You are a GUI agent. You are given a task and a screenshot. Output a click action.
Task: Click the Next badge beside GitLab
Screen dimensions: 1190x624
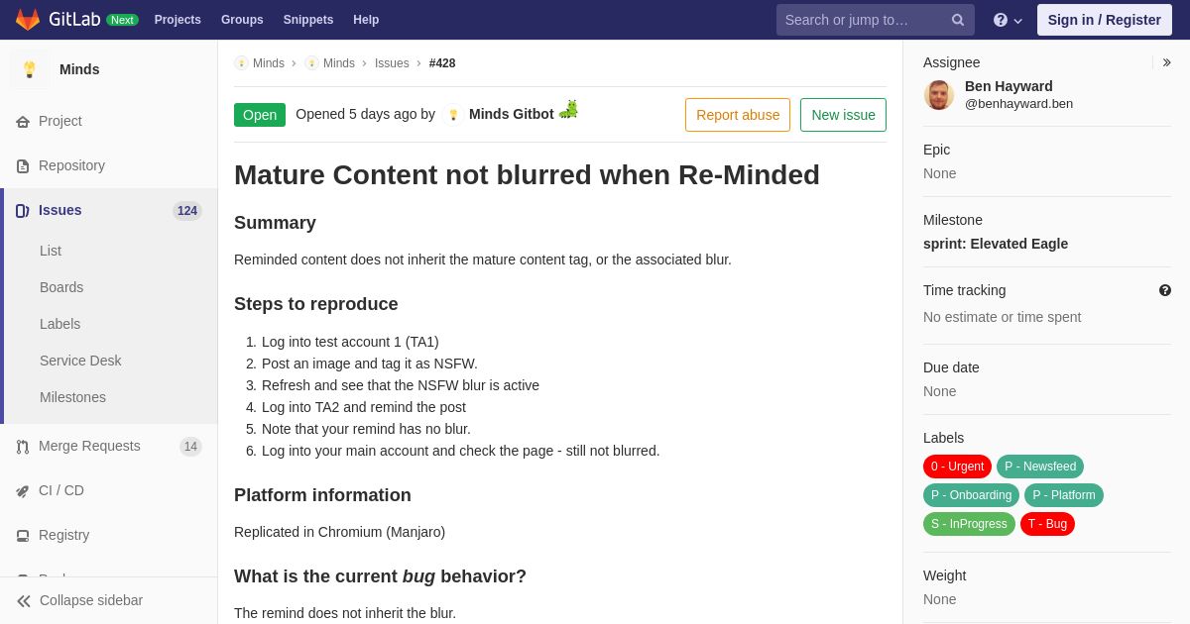[x=122, y=20]
